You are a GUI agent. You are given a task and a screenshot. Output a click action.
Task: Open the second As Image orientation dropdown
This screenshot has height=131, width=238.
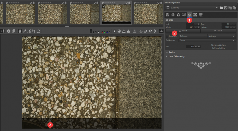pos(222,36)
